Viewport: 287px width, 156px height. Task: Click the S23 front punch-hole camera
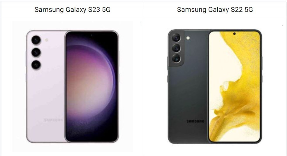click(x=91, y=35)
